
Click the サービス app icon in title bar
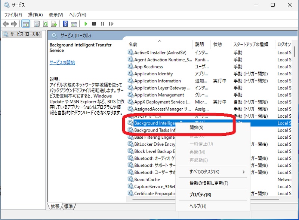click(x=6, y=5)
